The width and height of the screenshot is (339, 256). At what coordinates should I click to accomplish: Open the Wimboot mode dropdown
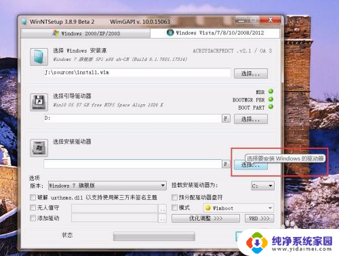click(239, 208)
